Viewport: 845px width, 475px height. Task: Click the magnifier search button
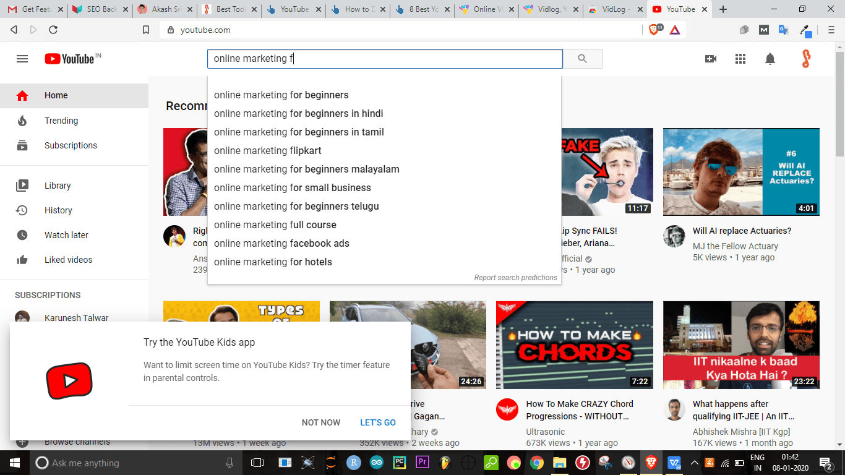tap(582, 59)
